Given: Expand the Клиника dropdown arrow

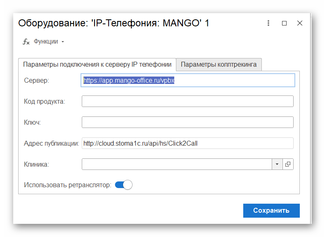Looking at the screenshot, I should 277,164.
